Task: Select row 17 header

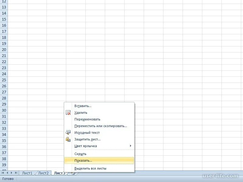Action: (x=4, y=32)
